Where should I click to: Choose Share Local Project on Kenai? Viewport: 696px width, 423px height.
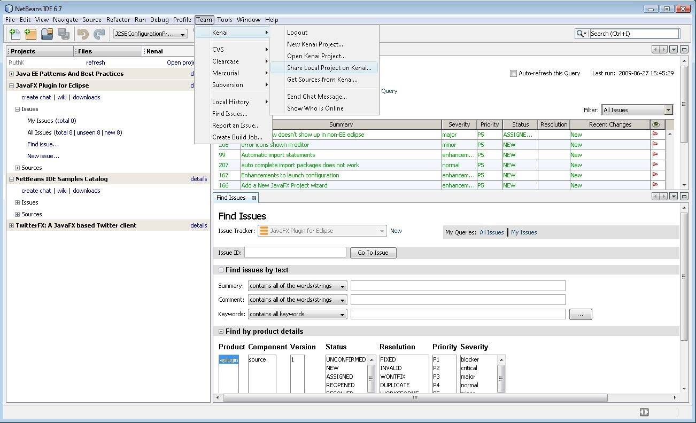pos(324,68)
